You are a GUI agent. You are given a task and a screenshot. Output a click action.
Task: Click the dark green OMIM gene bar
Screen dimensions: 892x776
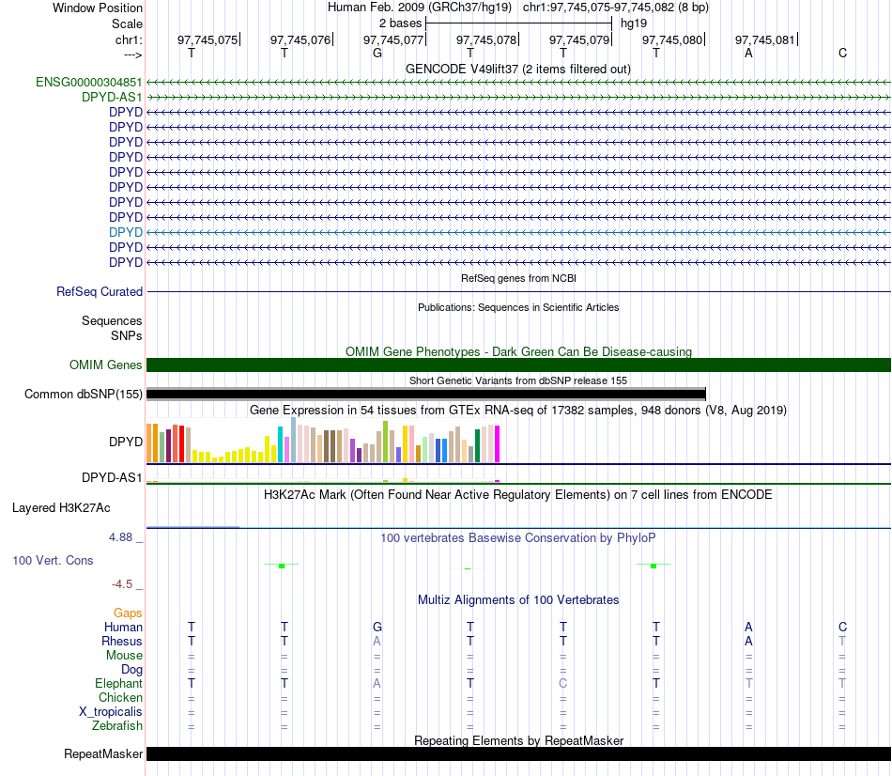(518, 365)
